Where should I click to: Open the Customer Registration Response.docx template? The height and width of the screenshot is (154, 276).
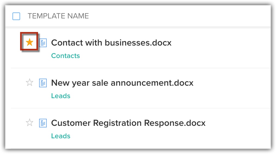(128, 123)
